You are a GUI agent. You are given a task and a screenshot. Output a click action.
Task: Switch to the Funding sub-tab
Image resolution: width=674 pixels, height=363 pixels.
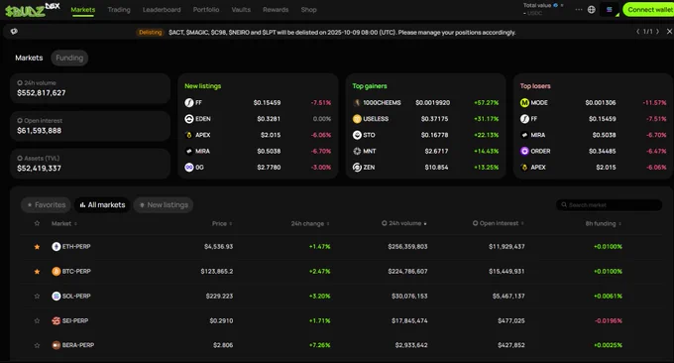pos(69,59)
